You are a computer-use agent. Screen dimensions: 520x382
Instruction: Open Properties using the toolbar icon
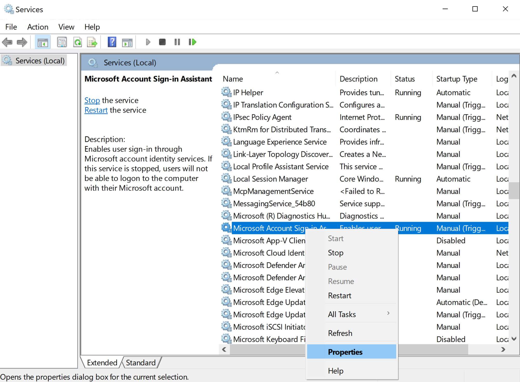[x=62, y=42]
